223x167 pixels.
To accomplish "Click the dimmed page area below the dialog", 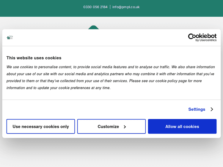I will (x=111, y=153).
